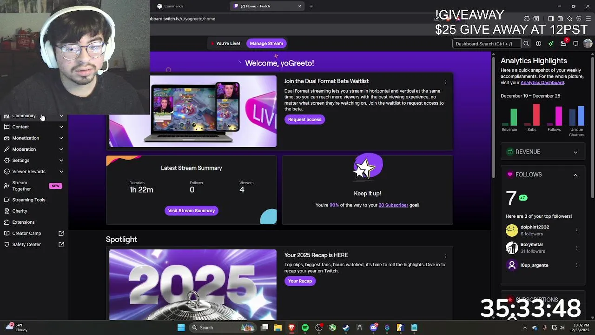Click the Stream Together sidebar icon
The height and width of the screenshot is (335, 595).
click(x=7, y=186)
